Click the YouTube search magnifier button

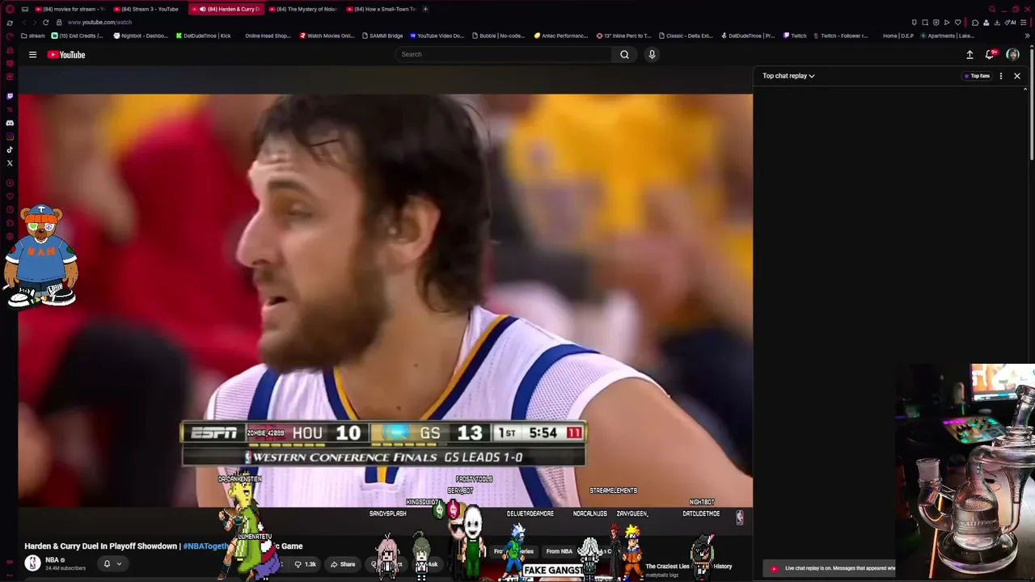point(624,54)
